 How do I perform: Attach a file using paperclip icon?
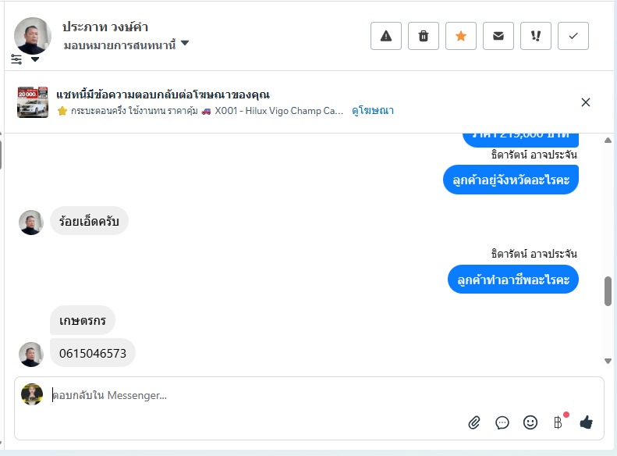(x=474, y=422)
